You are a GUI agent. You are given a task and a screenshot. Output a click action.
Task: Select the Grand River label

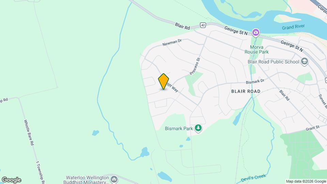tap(293, 27)
